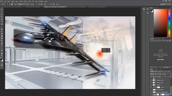Change the screen mode icon
The image size is (172, 96).
[2, 65]
